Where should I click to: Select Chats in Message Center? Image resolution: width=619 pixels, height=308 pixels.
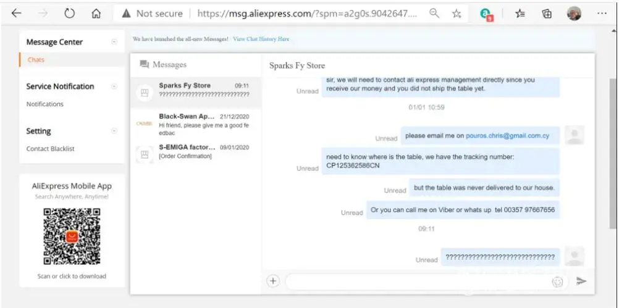click(x=36, y=59)
